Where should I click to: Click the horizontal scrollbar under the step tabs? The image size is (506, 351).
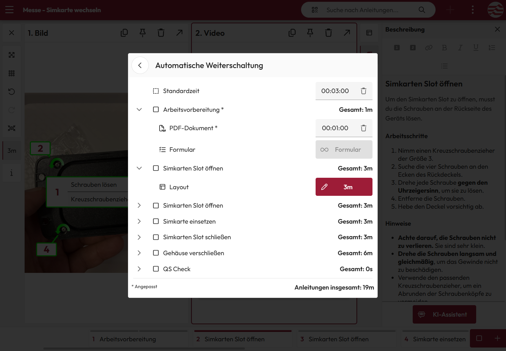(x=144, y=349)
